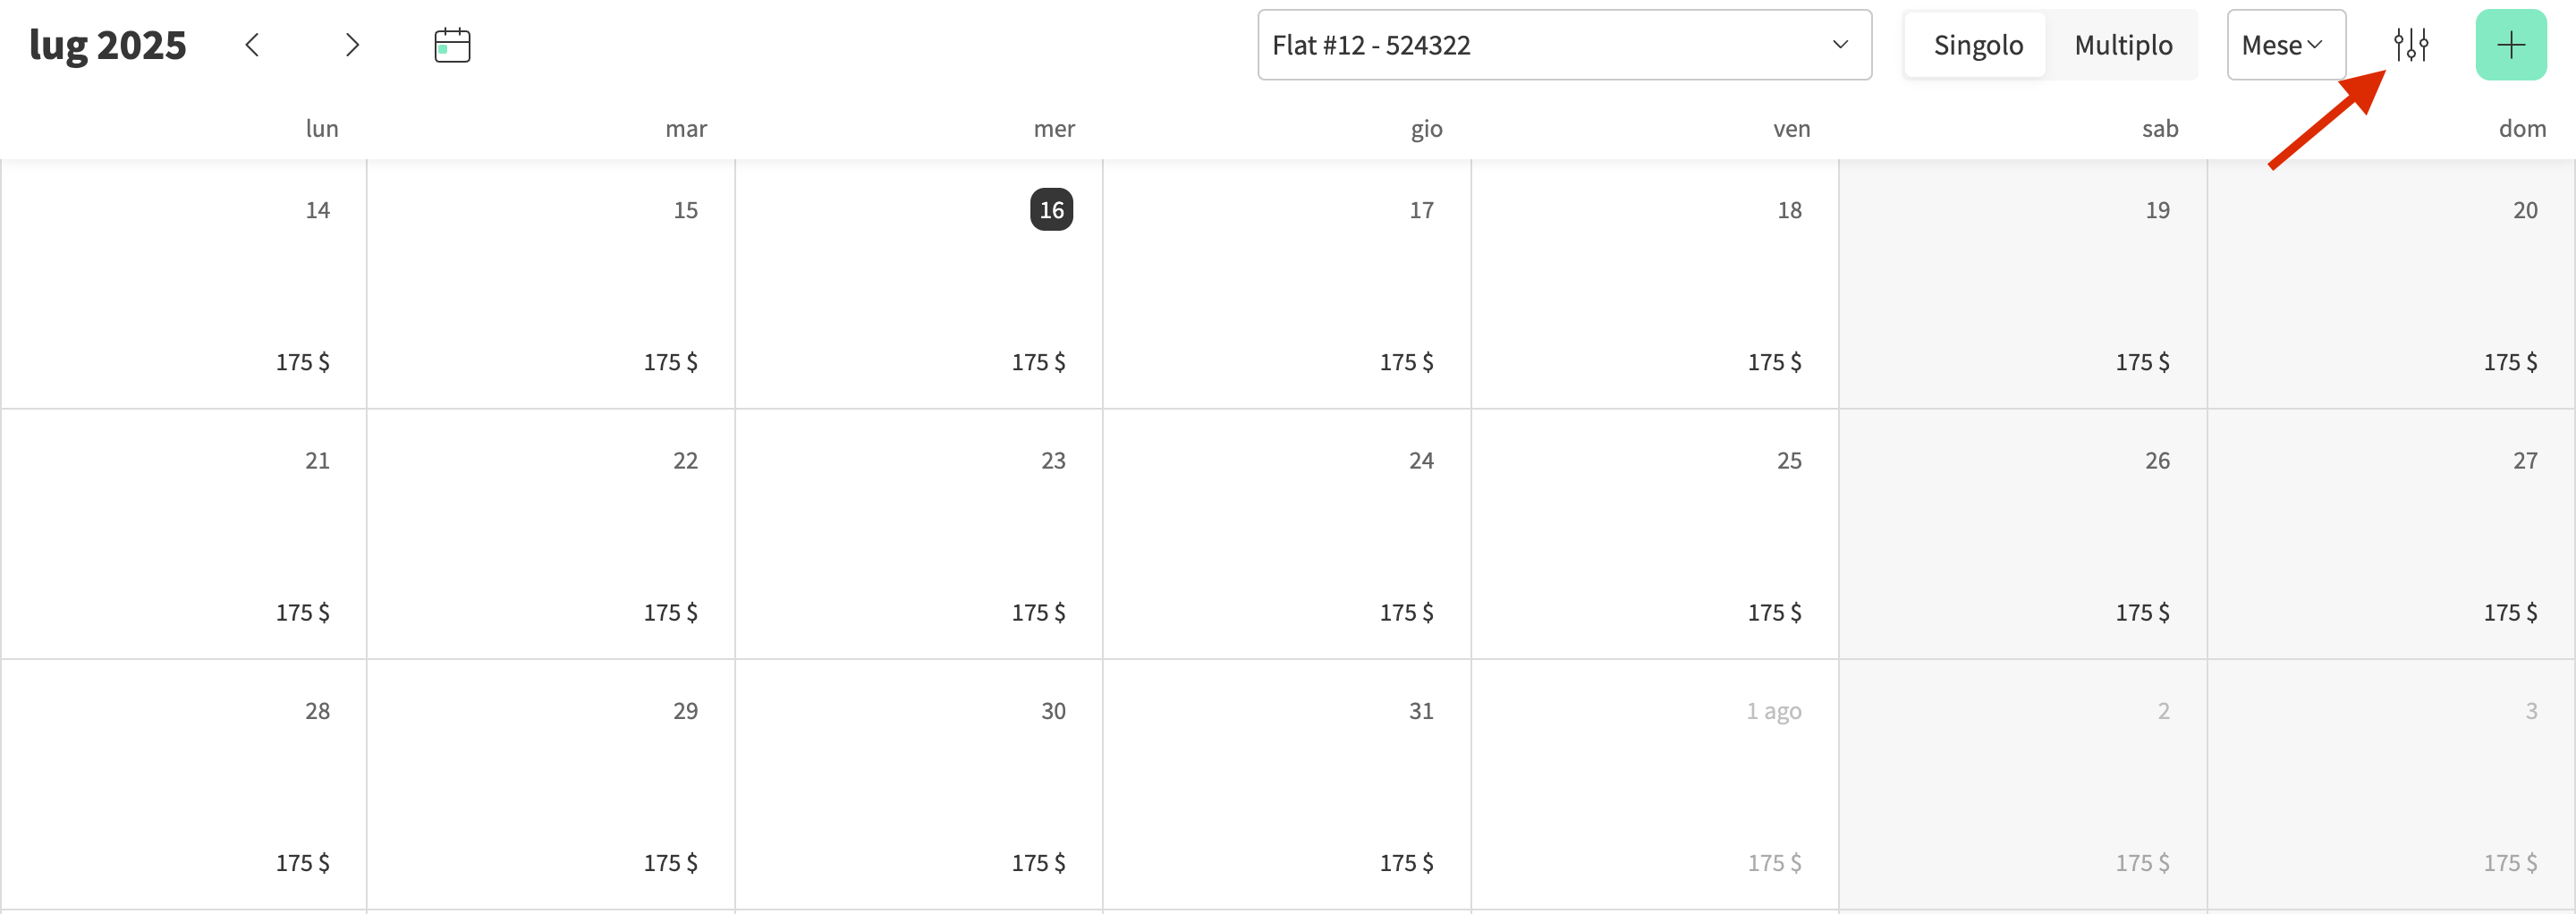The height and width of the screenshot is (914, 2576).
Task: Click the jump-to-today calendar icon
Action: pyautogui.click(x=452, y=45)
